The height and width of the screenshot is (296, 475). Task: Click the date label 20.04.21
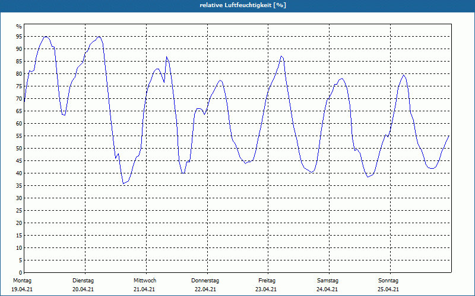coord(83,289)
